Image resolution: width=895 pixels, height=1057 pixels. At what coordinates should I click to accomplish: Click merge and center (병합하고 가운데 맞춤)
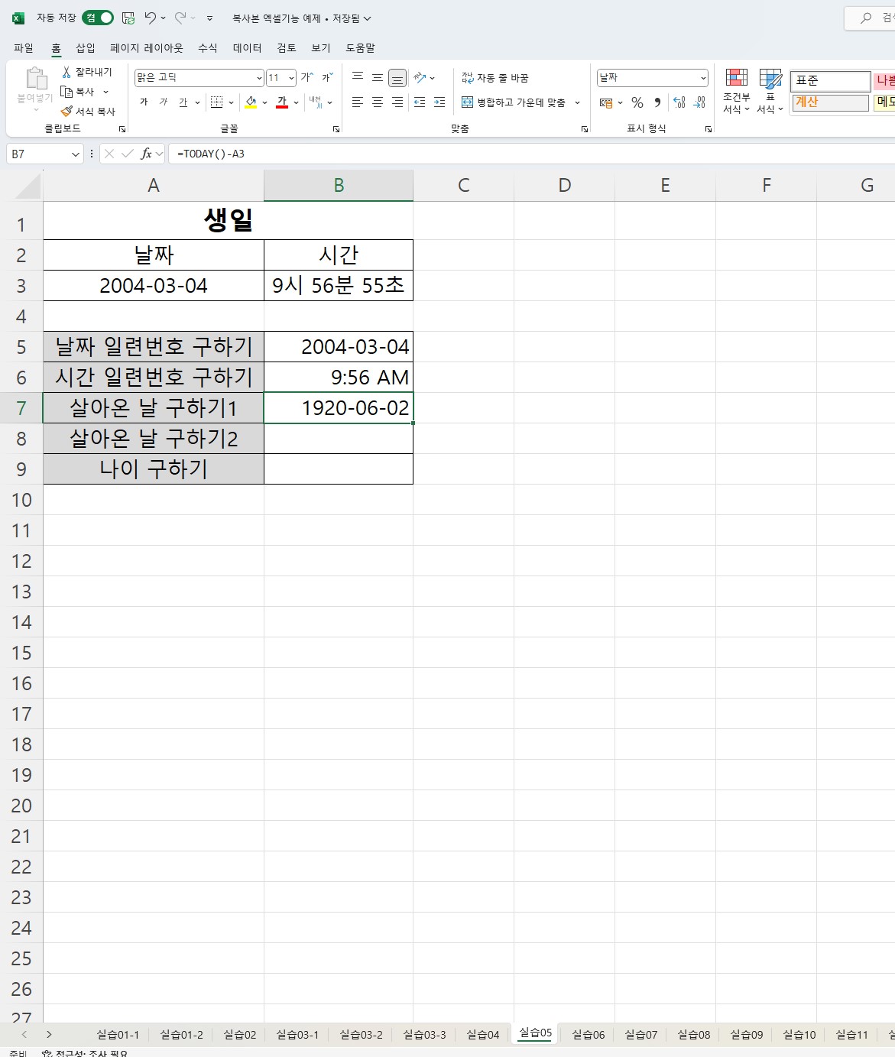tap(514, 102)
